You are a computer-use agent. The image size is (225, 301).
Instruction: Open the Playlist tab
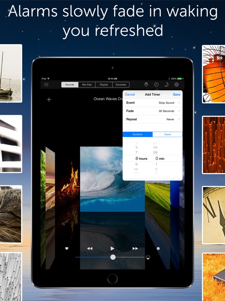point(104,85)
